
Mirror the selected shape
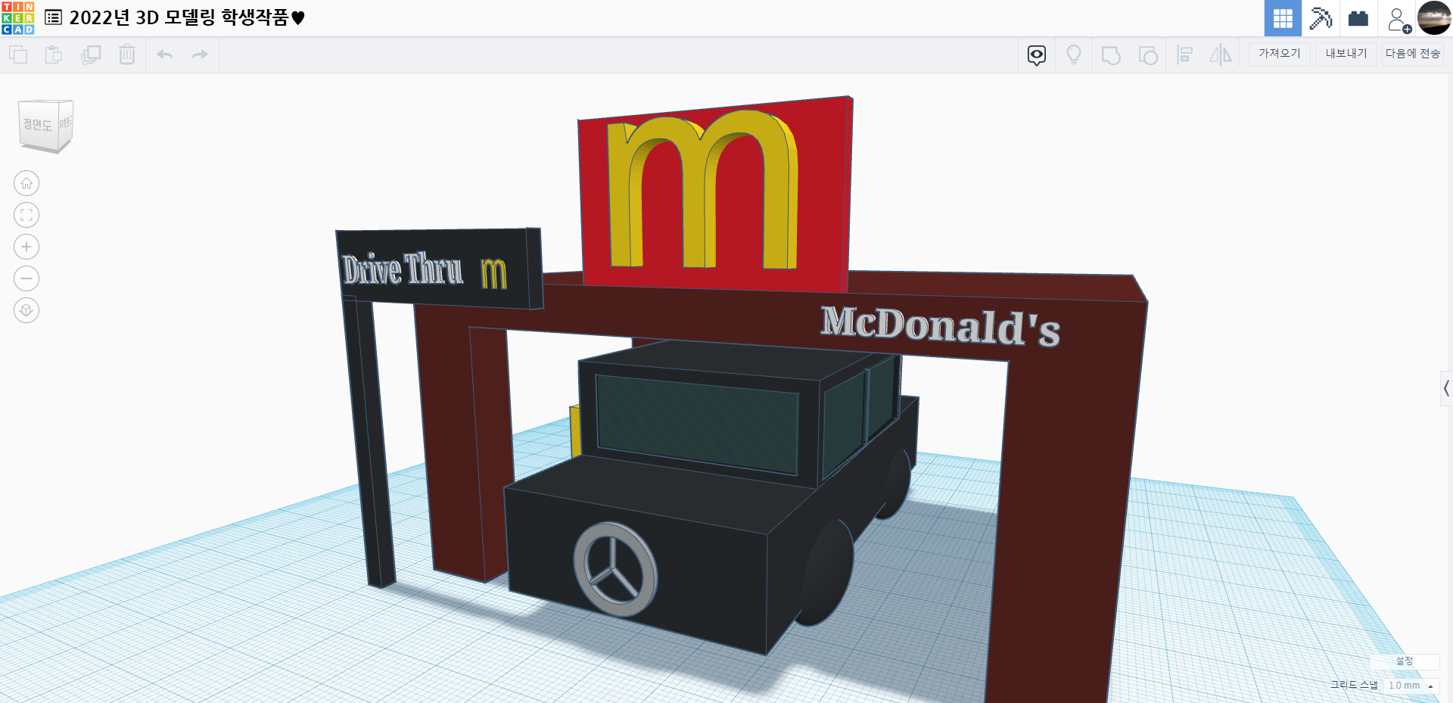pos(1221,54)
